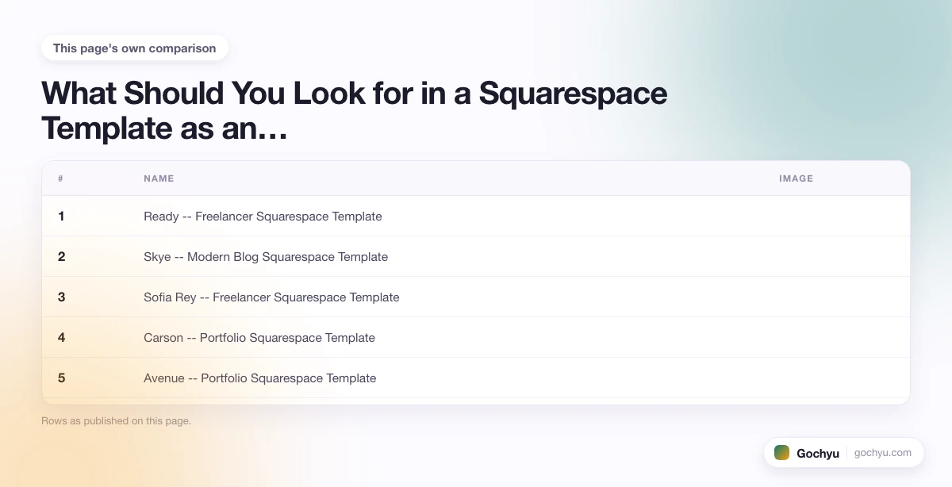Click the IMAGE column header
Image resolution: width=952 pixels, height=487 pixels.
pos(796,178)
